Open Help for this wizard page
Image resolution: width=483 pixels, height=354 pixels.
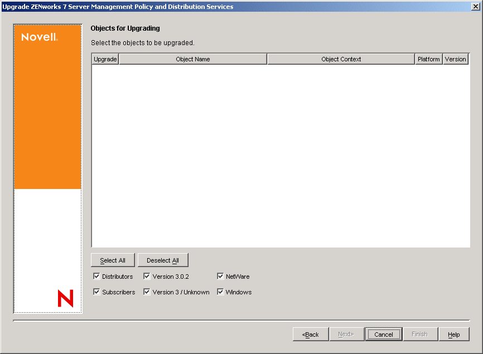click(454, 334)
